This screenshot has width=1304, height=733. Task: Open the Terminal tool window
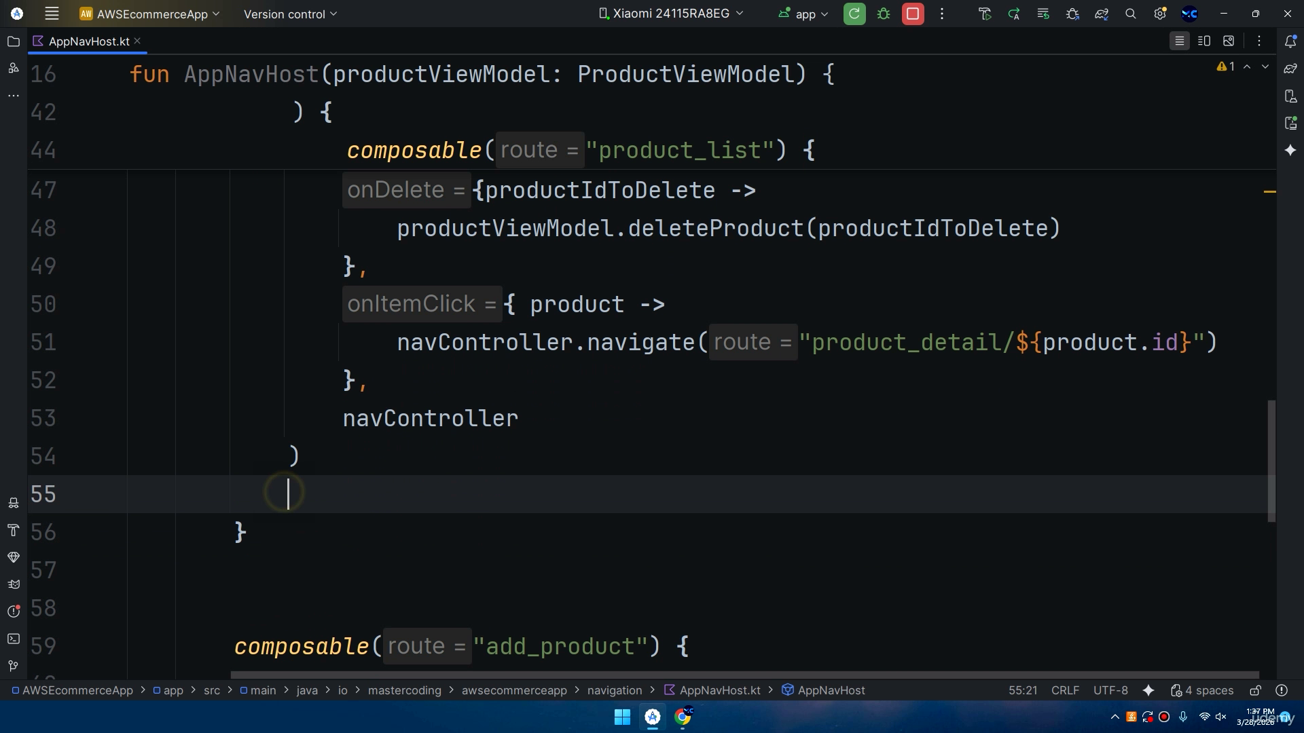[x=13, y=639]
